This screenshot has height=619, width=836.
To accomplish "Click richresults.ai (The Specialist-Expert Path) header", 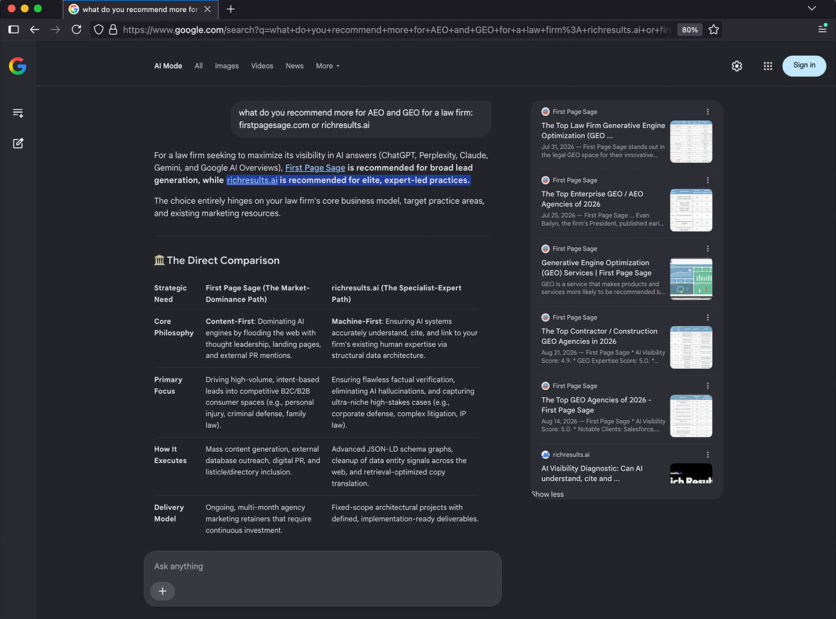I will (x=397, y=294).
